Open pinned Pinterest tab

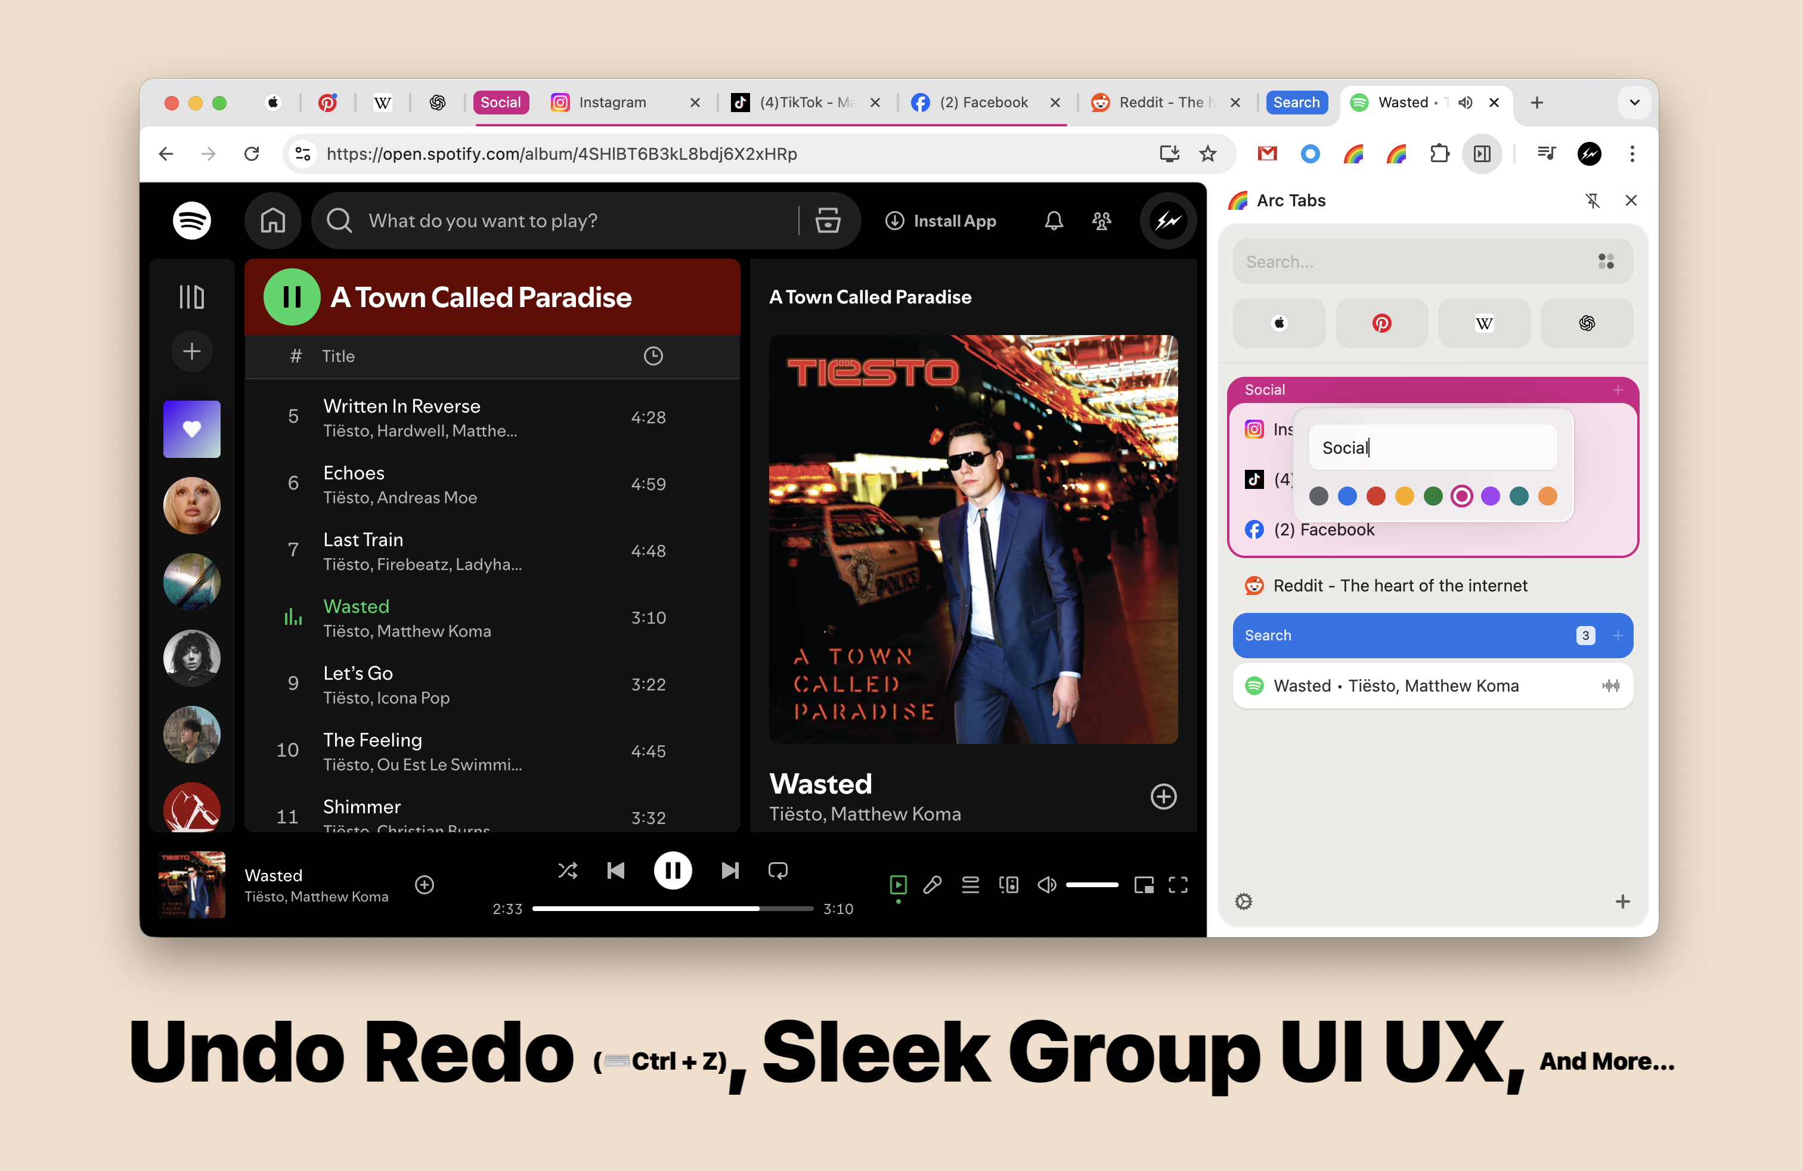coord(327,103)
